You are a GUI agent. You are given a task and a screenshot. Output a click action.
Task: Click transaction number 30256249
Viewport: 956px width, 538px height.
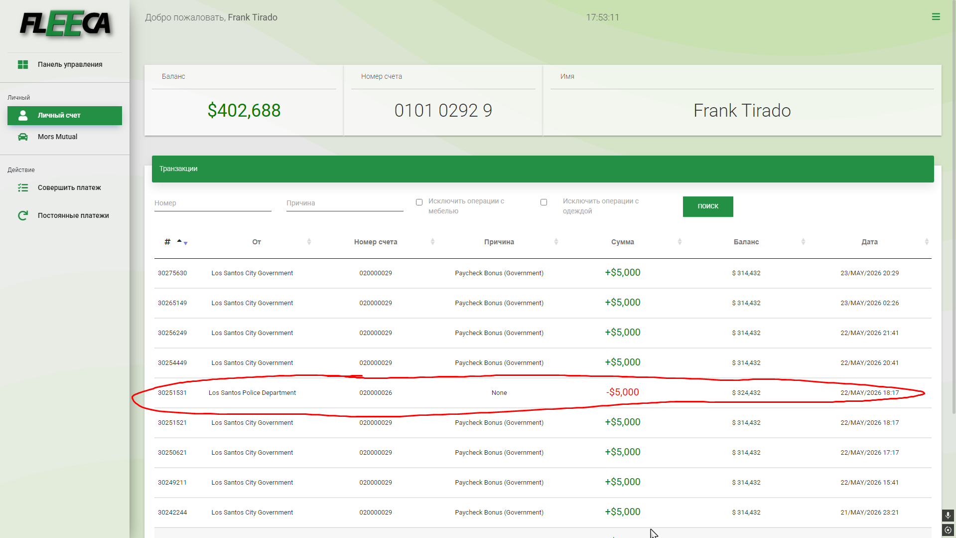pyautogui.click(x=172, y=333)
